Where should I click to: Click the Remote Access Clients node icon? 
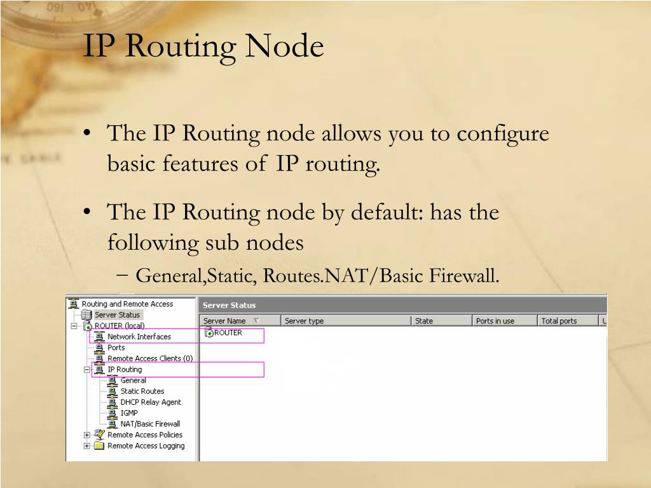99,358
